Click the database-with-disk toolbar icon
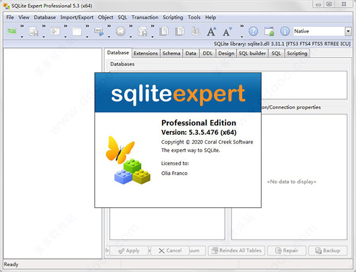This screenshot has width=356, height=272. pos(33,31)
